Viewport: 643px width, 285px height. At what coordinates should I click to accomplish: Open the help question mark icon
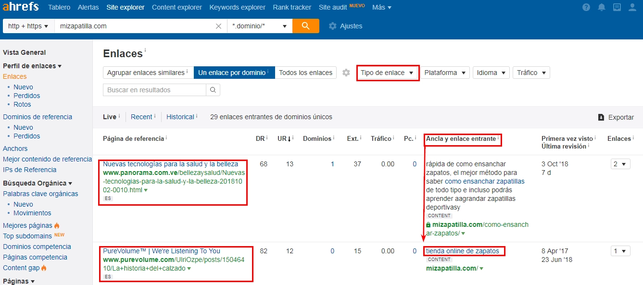pos(586,7)
